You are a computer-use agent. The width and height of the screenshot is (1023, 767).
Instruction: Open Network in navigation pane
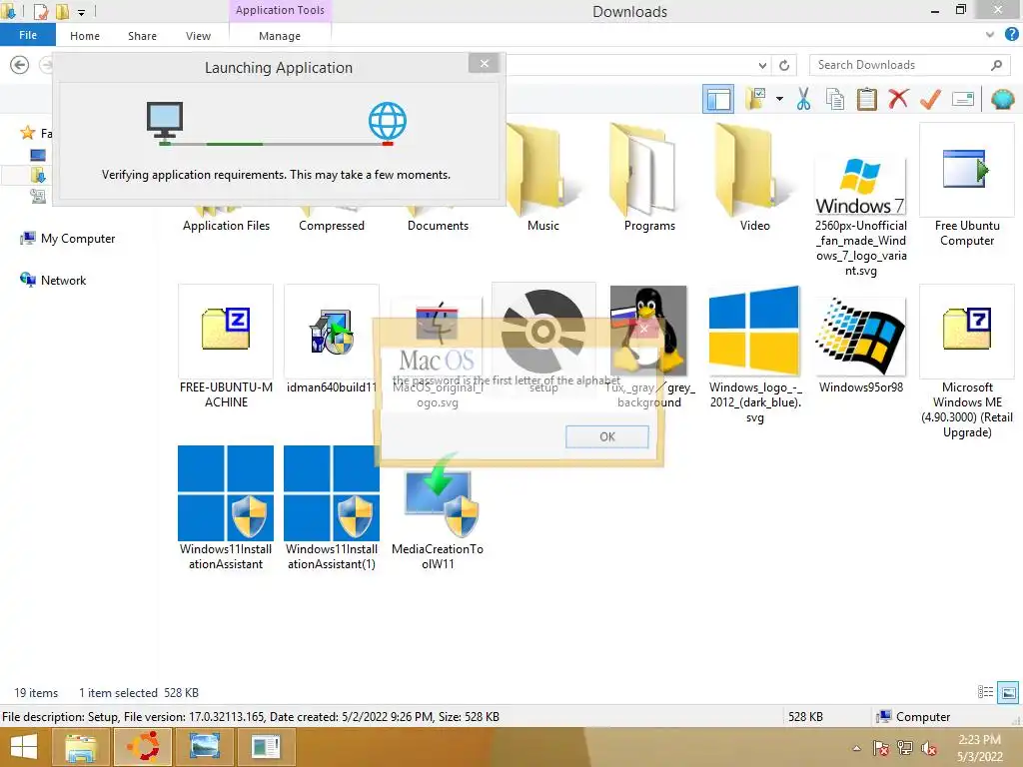[x=53, y=280]
